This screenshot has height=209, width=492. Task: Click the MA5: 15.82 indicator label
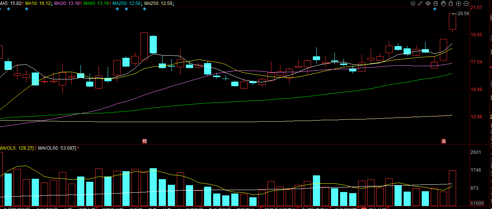click(12, 3)
